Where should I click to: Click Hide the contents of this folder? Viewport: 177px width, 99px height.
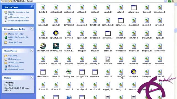(x=19, y=13)
